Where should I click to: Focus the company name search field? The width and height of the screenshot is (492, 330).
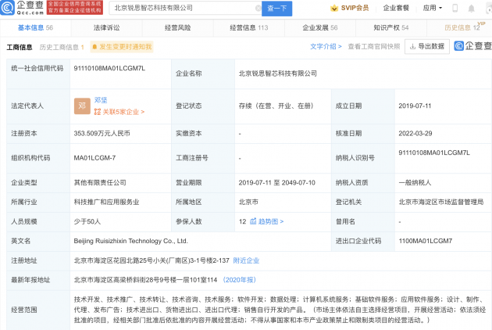pyautogui.click(x=185, y=8)
